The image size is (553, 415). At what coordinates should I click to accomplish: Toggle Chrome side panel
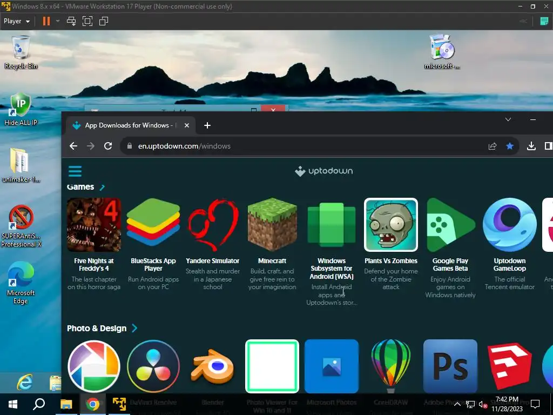point(549,146)
